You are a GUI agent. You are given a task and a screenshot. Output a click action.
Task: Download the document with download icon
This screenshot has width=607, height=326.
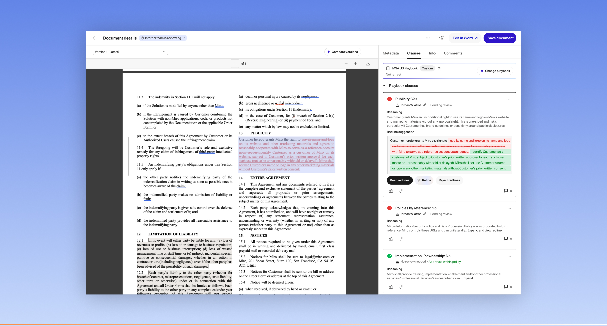click(x=368, y=64)
